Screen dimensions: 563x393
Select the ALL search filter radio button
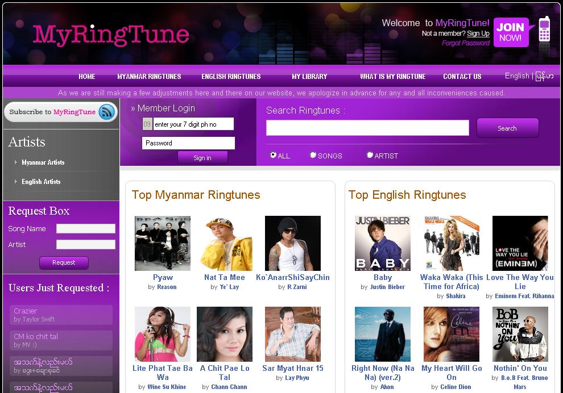coord(273,155)
